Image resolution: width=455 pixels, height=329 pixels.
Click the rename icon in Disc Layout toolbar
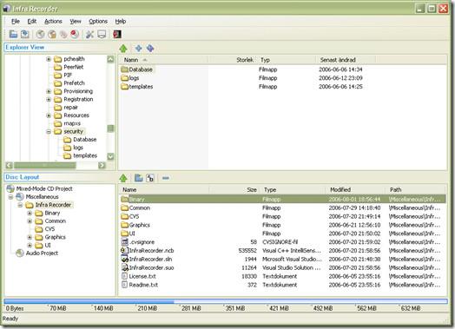[x=150, y=178]
